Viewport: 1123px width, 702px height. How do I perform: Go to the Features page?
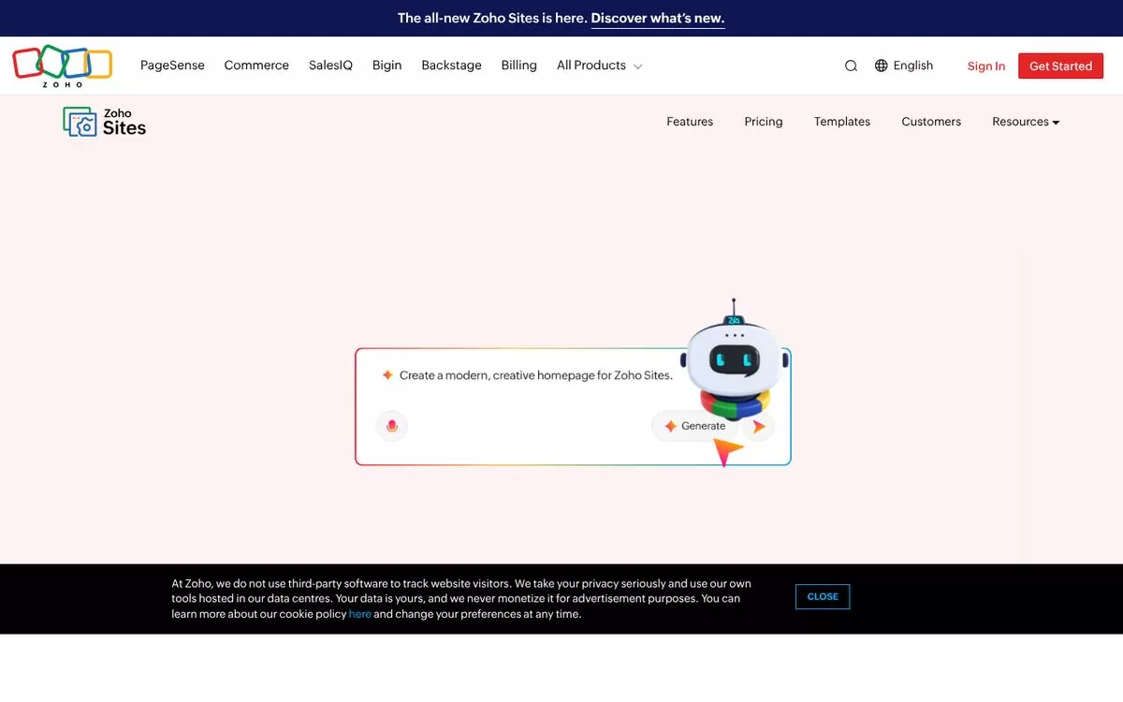point(690,122)
